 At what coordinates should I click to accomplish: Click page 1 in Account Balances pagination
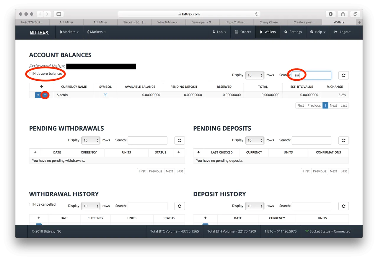tap(325, 105)
